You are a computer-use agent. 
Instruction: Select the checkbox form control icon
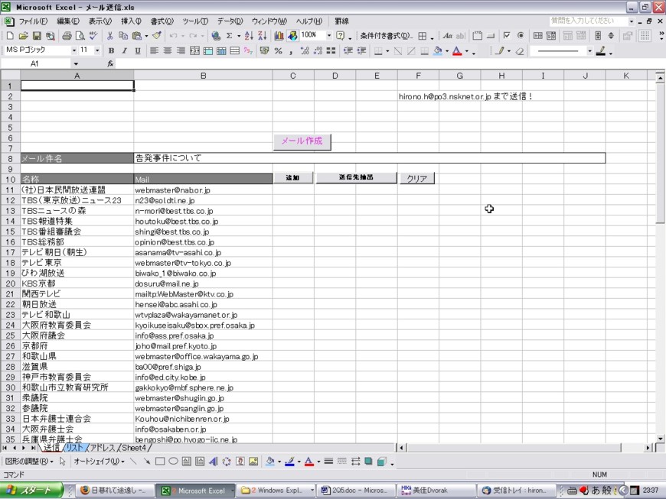tap(507, 36)
